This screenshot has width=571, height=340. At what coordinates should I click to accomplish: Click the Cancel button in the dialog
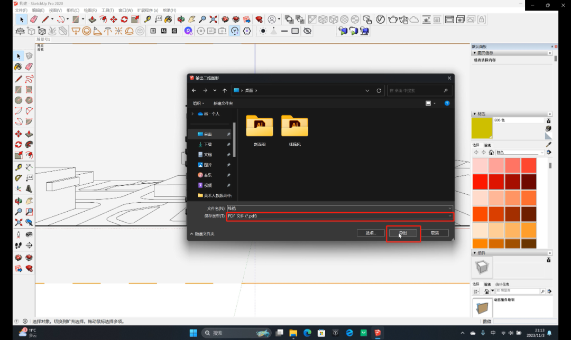tap(435, 233)
